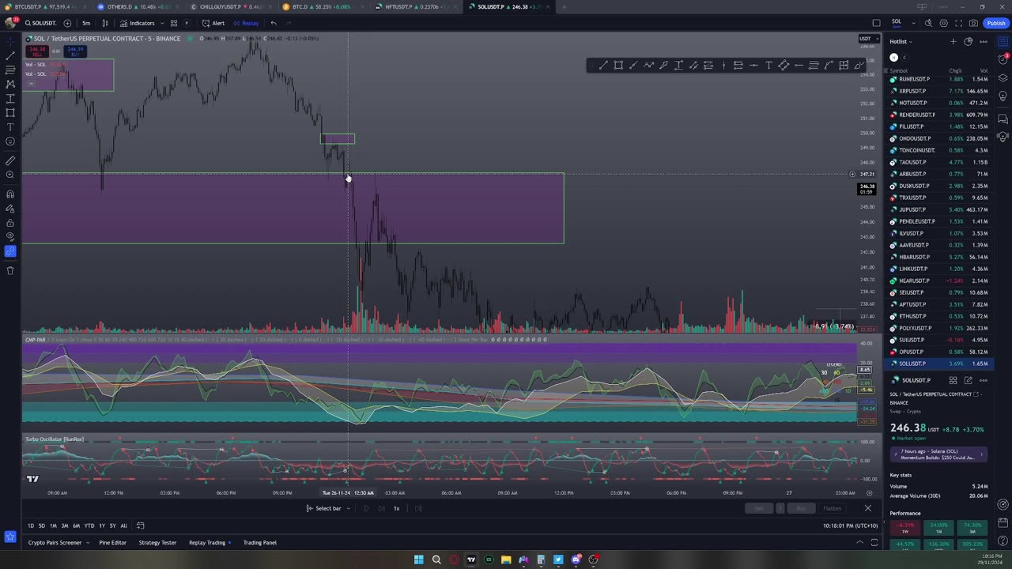
Task: Open the SOLUSDT symbol search box
Action: [x=40, y=23]
